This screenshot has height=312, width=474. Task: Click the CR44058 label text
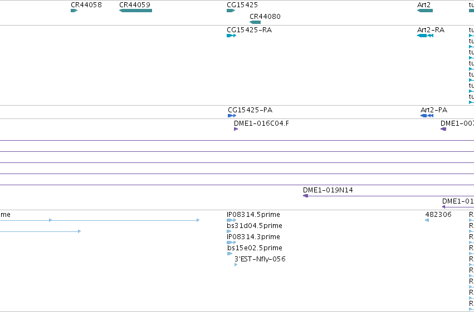point(86,5)
